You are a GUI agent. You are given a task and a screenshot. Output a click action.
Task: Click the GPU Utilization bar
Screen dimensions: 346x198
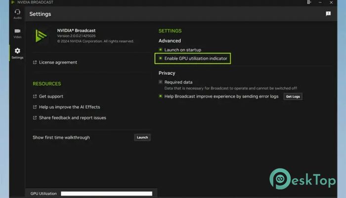(x=107, y=194)
